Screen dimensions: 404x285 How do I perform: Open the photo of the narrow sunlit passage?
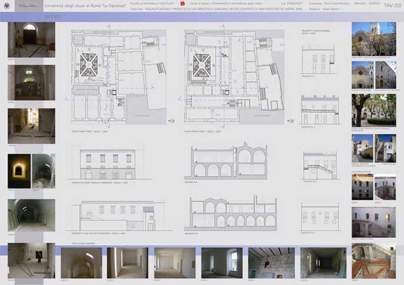31,126
